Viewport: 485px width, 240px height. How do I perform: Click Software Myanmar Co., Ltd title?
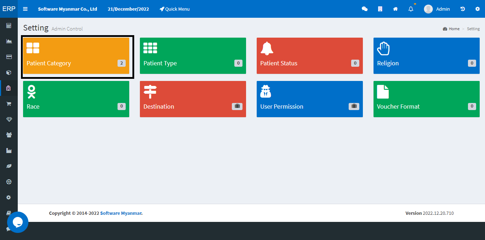(x=67, y=9)
